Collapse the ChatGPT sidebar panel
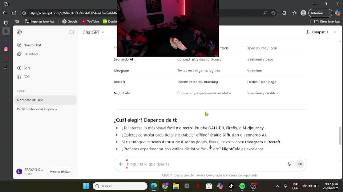The height and width of the screenshot is (192, 343). point(72,32)
